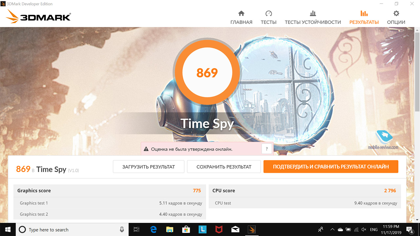Click the Cortana circle icon
The height and width of the screenshot is (236, 420).
coord(22,230)
